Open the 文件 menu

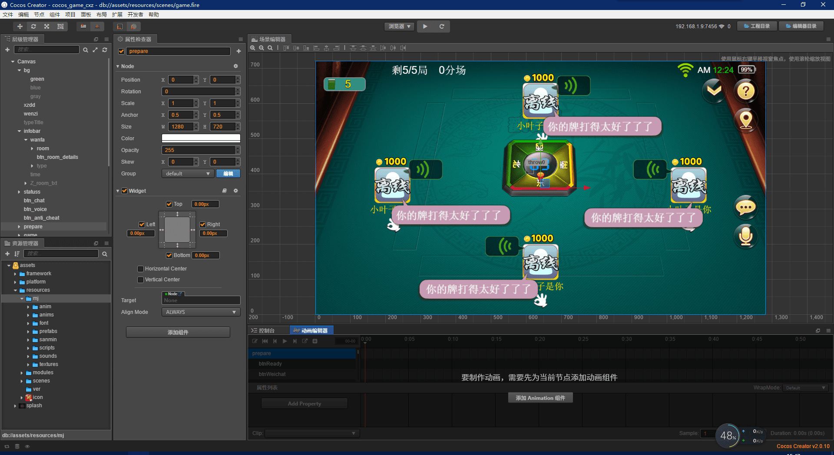[x=8, y=14]
